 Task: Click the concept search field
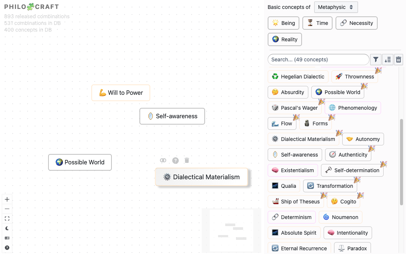(x=318, y=60)
